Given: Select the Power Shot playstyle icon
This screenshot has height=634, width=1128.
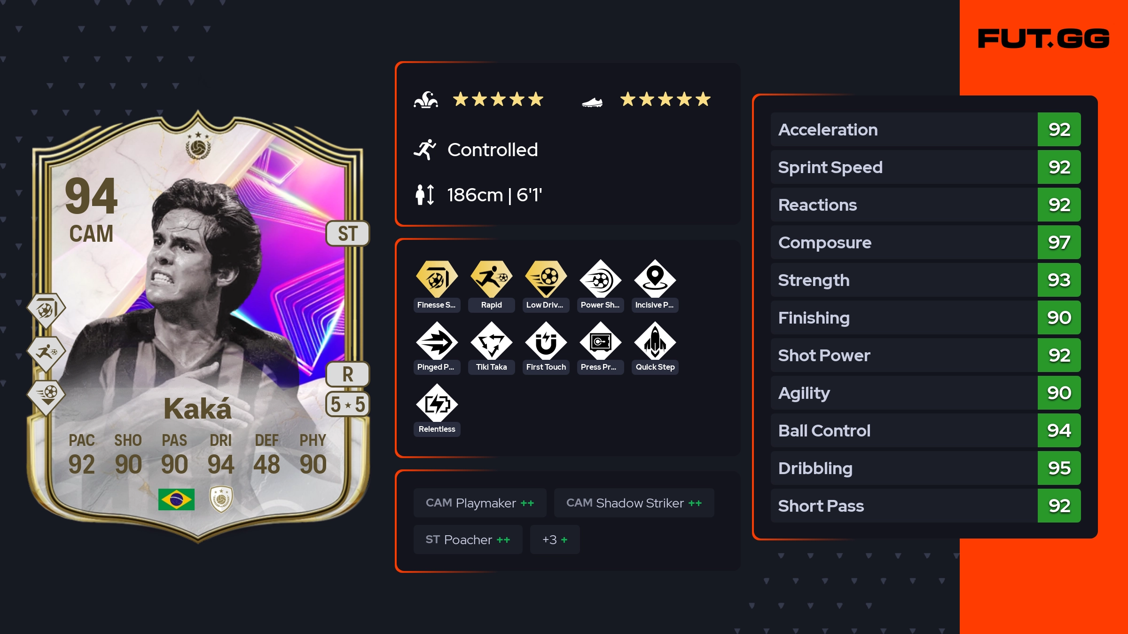Looking at the screenshot, I should (600, 279).
